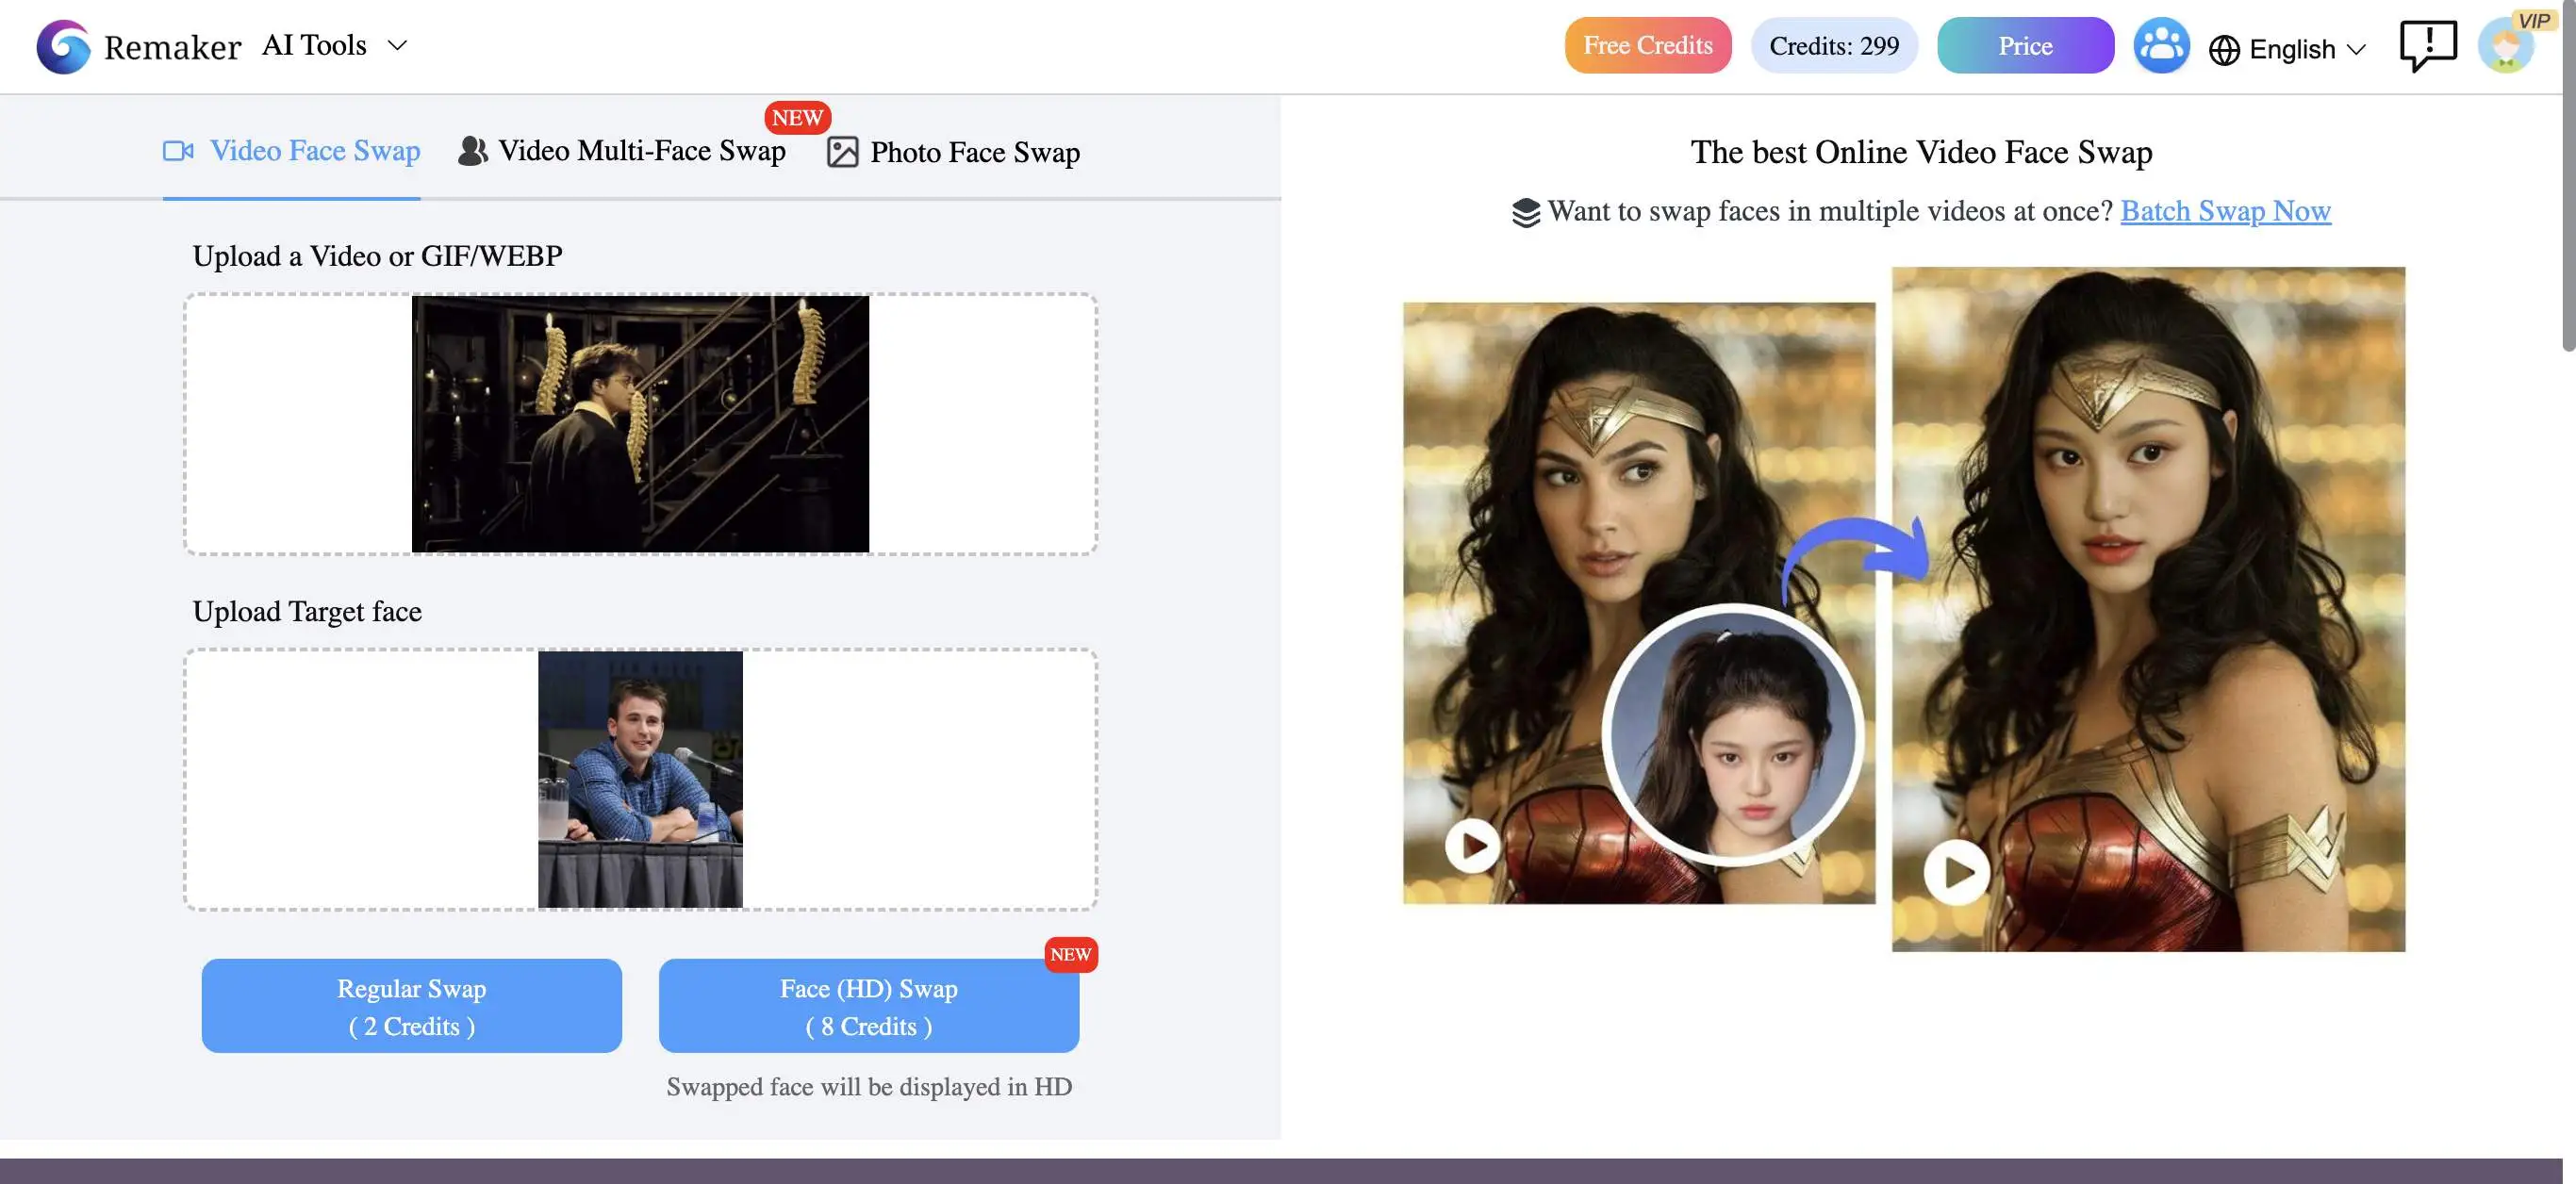The height and width of the screenshot is (1184, 2576).
Task: Select the uploaded video thumbnail
Action: click(x=640, y=424)
